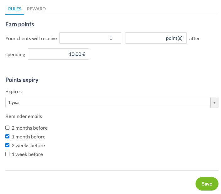Focus the "point(s)" unit name field
The width and height of the screenshot is (221, 194).
tap(156, 38)
